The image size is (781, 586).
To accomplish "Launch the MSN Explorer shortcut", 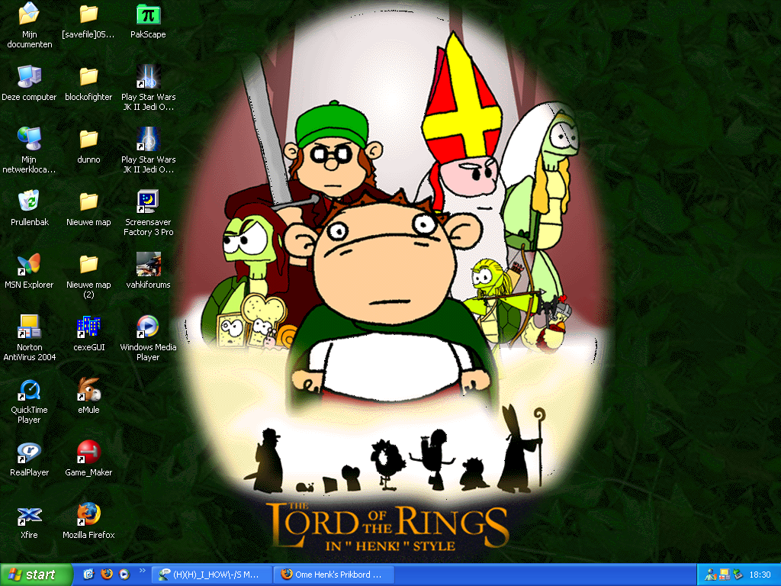I will pyautogui.click(x=30, y=271).
